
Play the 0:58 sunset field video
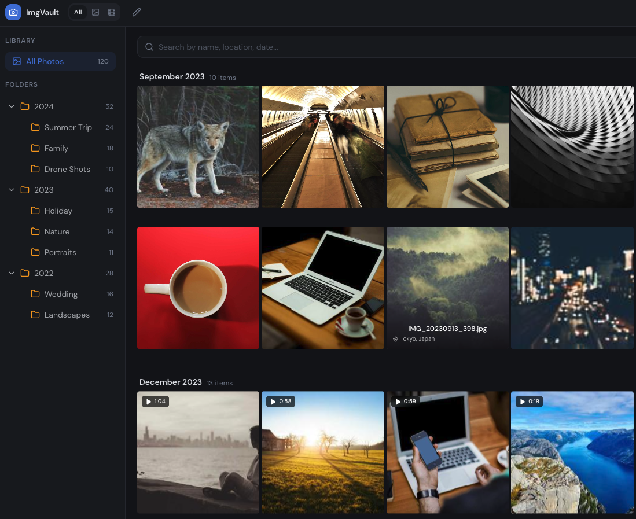[323, 452]
